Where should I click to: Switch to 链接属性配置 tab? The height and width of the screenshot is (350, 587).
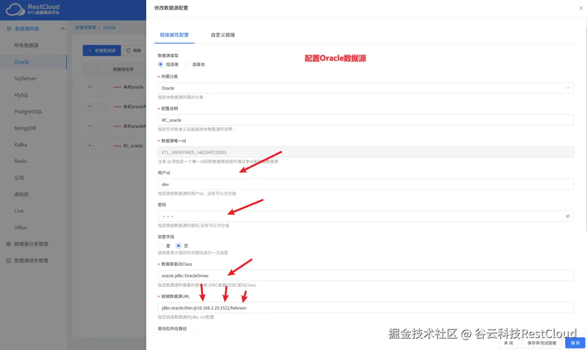click(x=174, y=35)
